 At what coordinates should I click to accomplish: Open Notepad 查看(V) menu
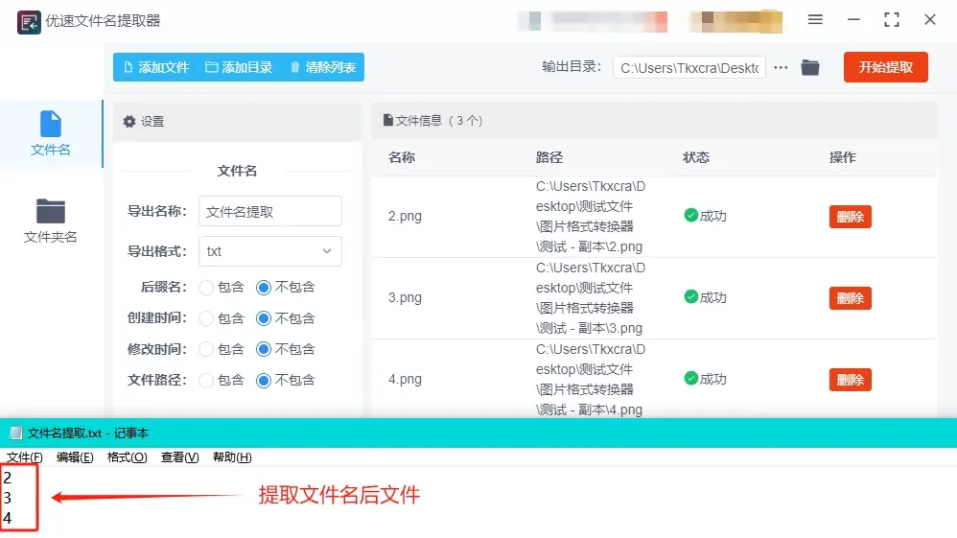[x=179, y=457]
